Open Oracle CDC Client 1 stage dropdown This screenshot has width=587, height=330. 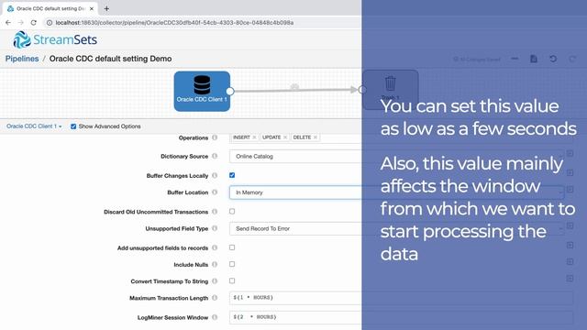coord(34,126)
